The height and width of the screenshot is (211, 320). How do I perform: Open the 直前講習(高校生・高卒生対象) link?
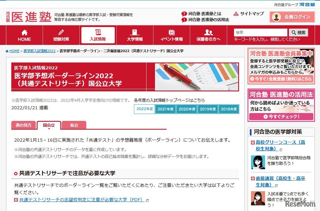tap(280, 181)
